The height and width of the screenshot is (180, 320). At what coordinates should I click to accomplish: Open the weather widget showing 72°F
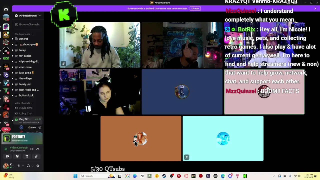click(x=8, y=176)
